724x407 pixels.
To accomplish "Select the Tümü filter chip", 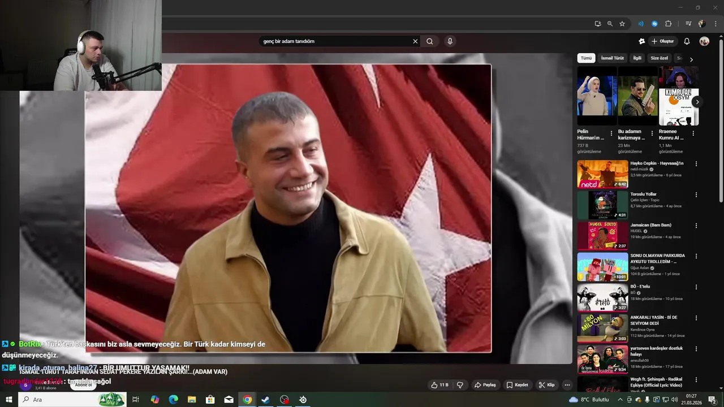I will 586,58.
